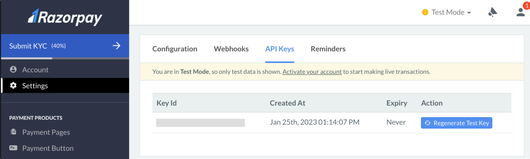Open the announcements icon in header
This screenshot has width=530, height=159.
coord(493,12)
